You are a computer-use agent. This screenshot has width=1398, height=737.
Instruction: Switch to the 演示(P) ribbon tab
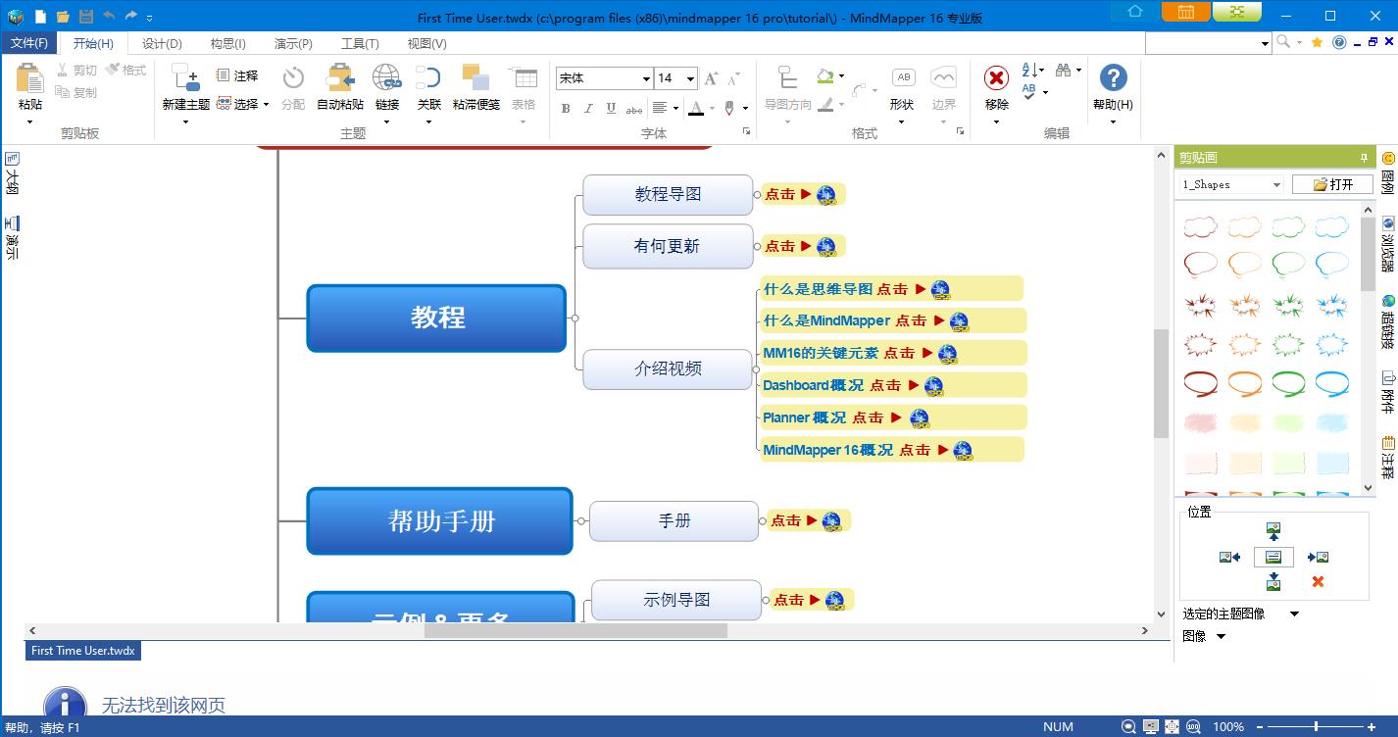293,43
